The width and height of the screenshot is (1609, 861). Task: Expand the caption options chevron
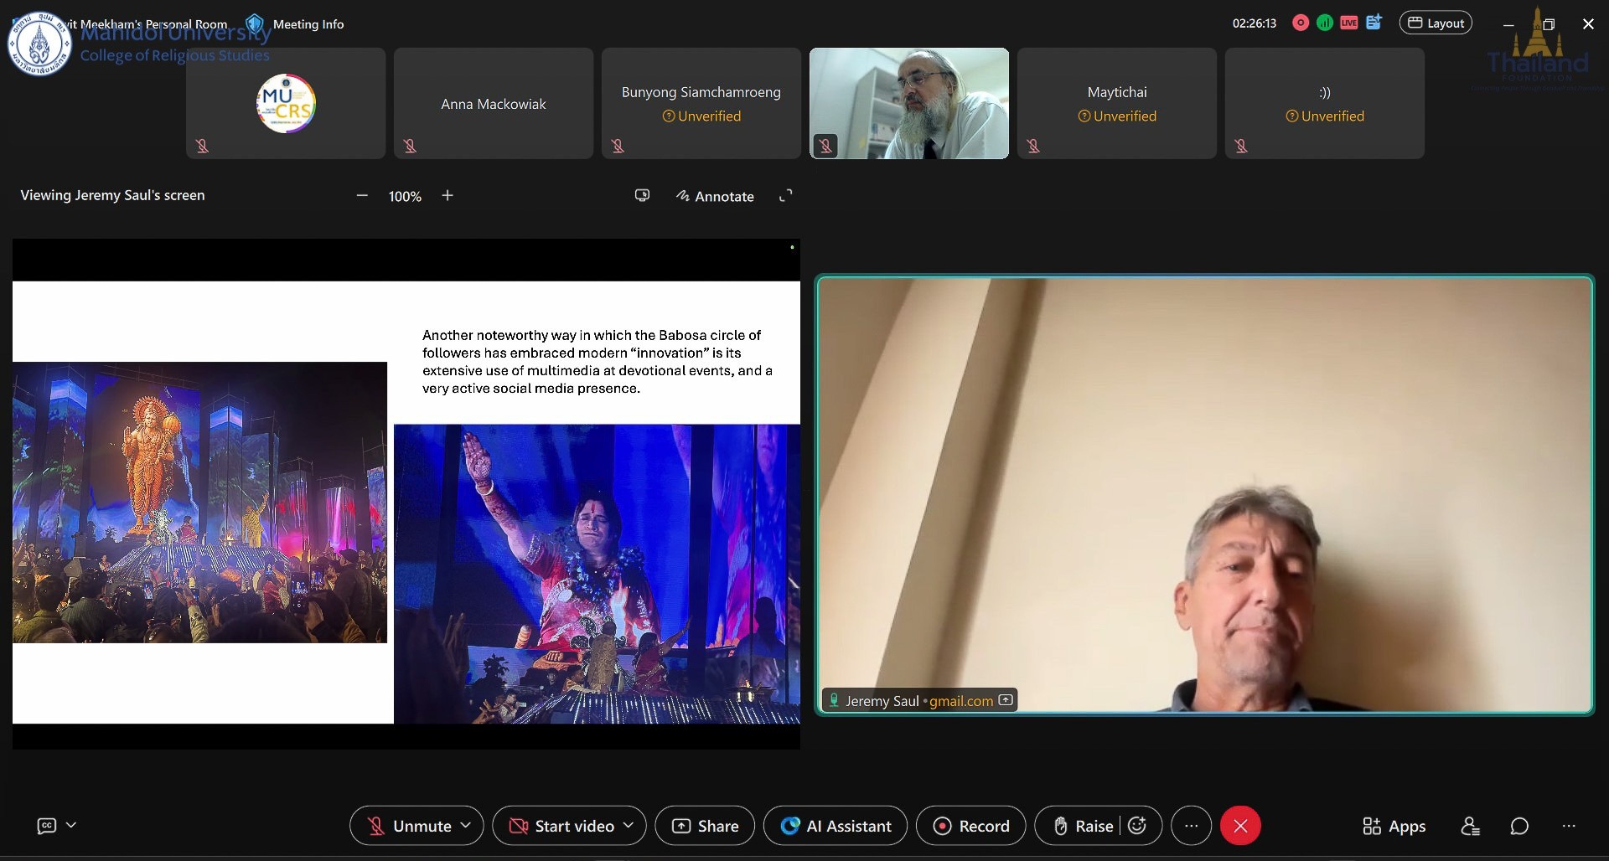click(x=71, y=826)
